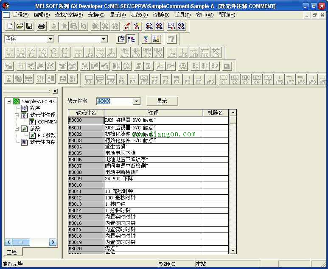Select the M8010 empty comment cell
328x269 pixels.
tap(153, 185)
